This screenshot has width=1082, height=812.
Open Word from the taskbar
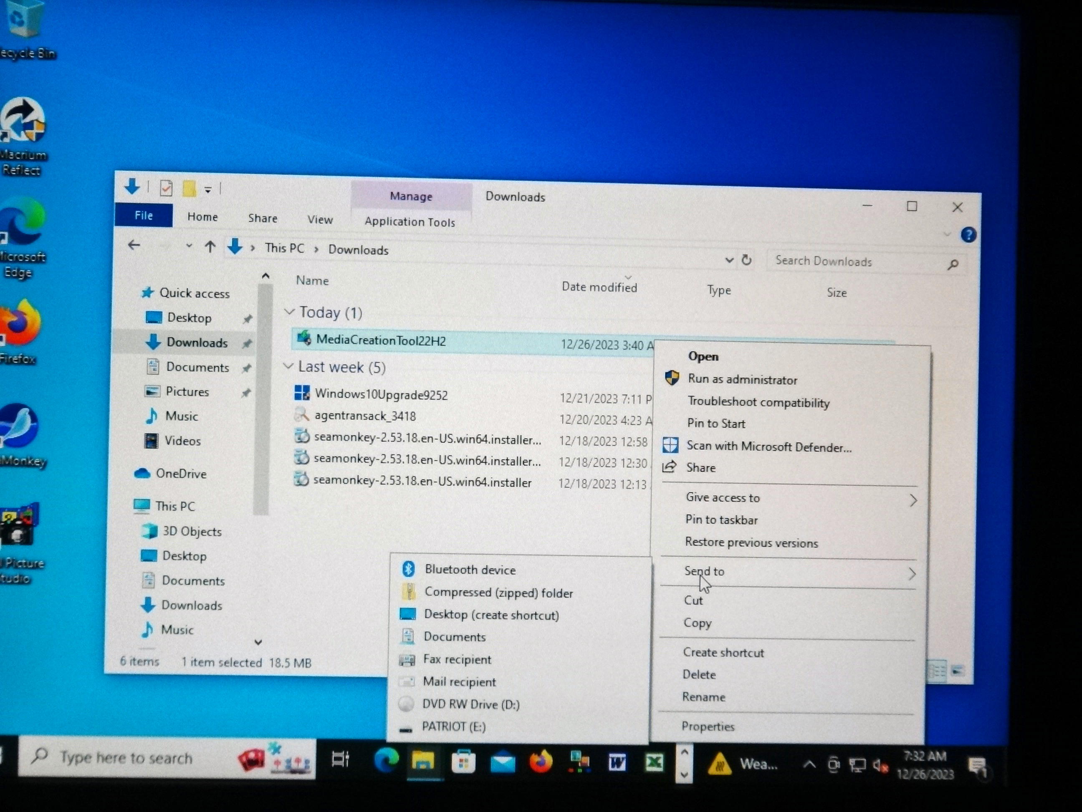[617, 762]
